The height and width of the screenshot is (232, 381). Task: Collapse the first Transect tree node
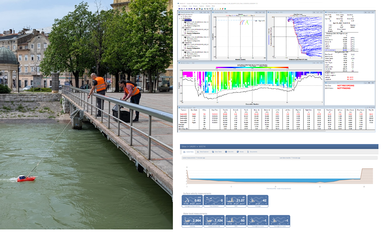pyautogui.click(x=182, y=20)
